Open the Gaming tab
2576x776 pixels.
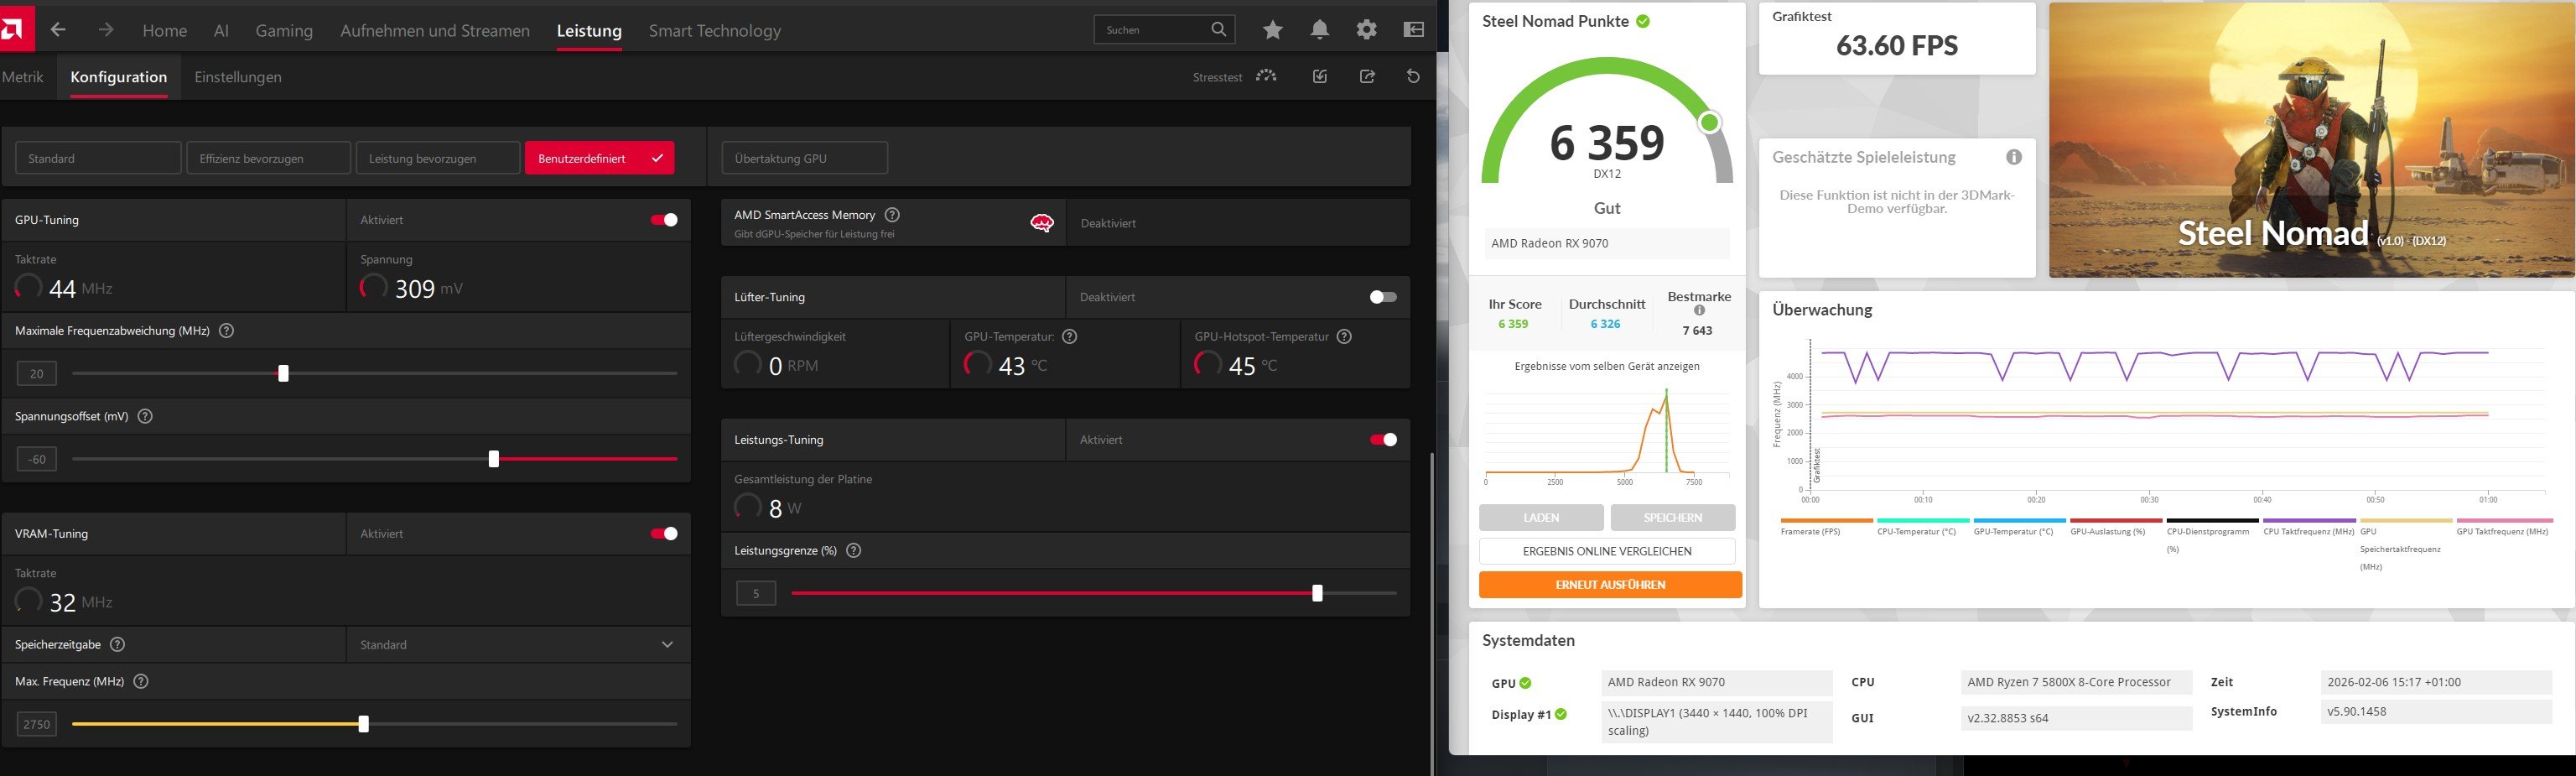[x=284, y=31]
